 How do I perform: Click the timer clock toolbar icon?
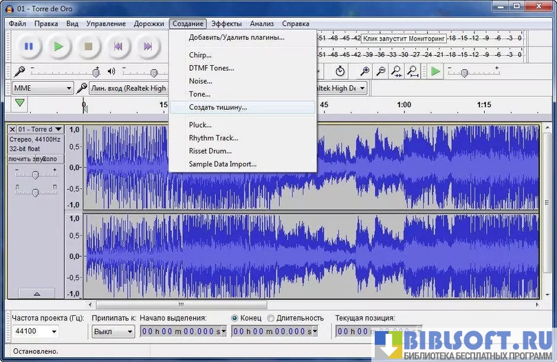(340, 71)
